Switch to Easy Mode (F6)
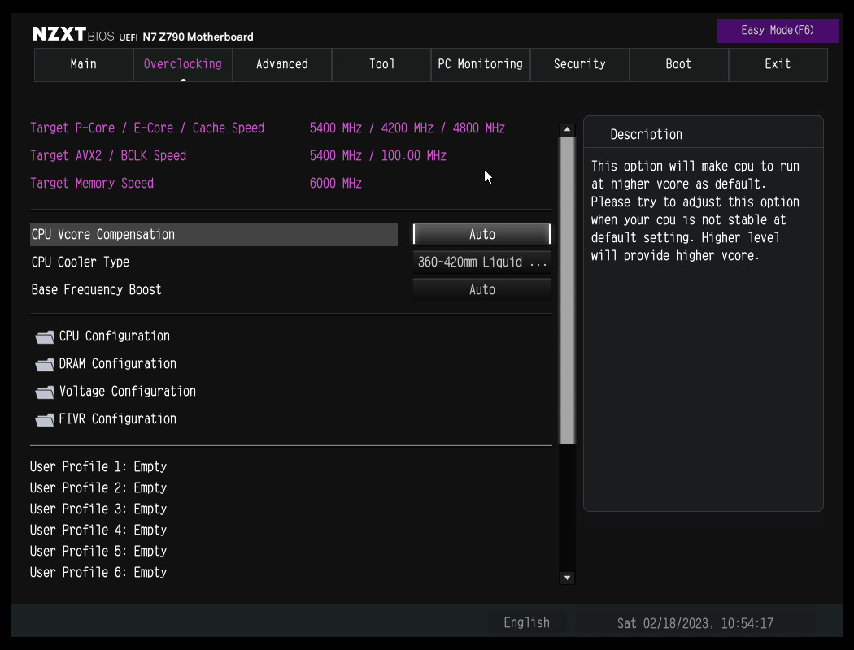Screen dimensions: 854x650 click(777, 31)
